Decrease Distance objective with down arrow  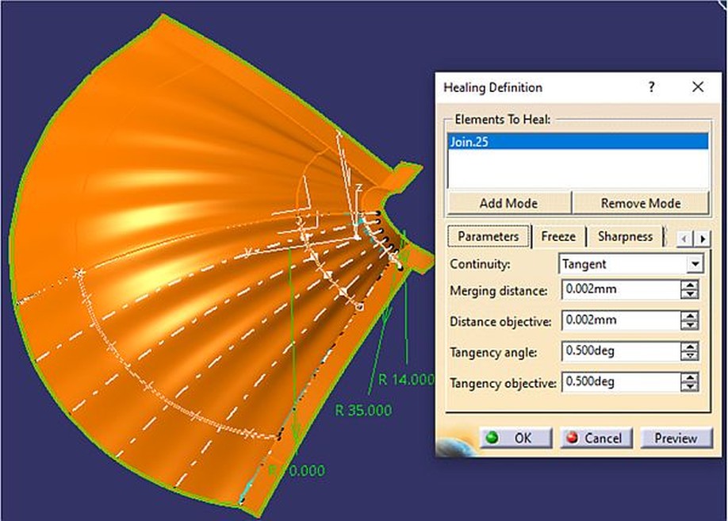pyautogui.click(x=690, y=325)
